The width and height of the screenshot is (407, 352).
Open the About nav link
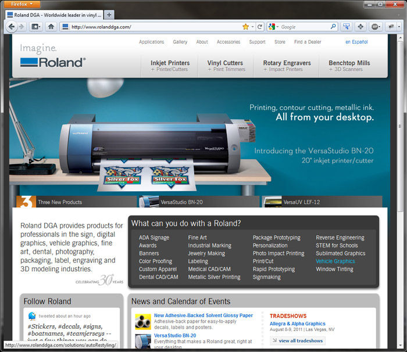(202, 42)
